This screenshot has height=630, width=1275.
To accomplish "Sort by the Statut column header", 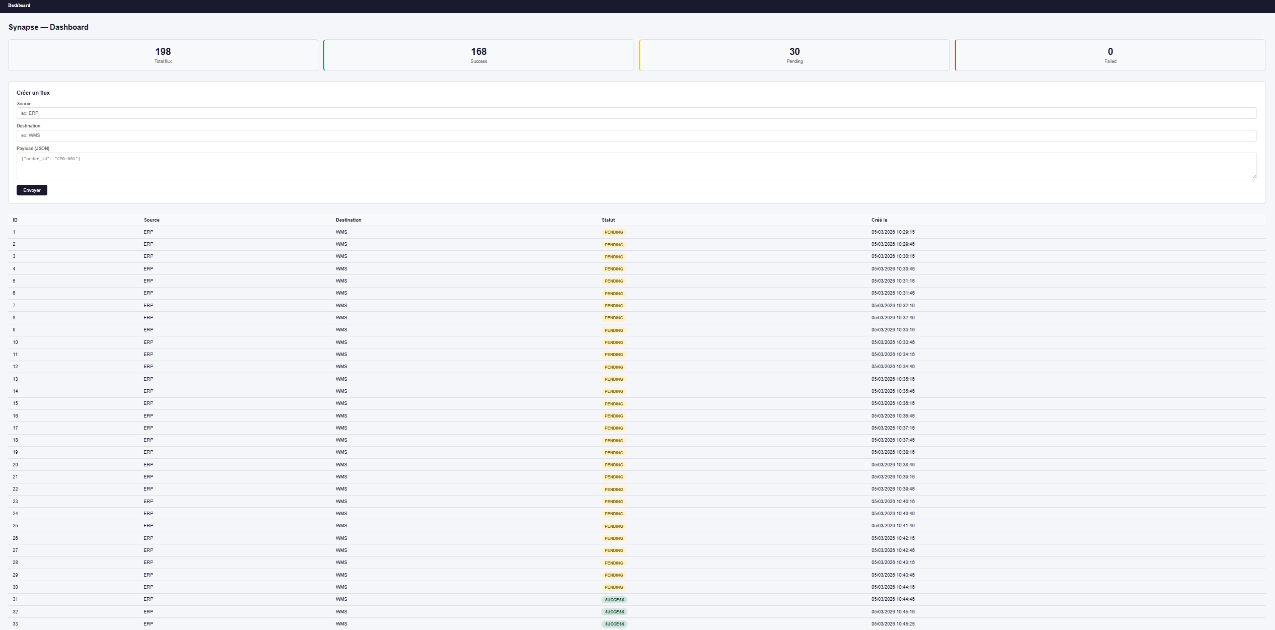I will 608,220.
